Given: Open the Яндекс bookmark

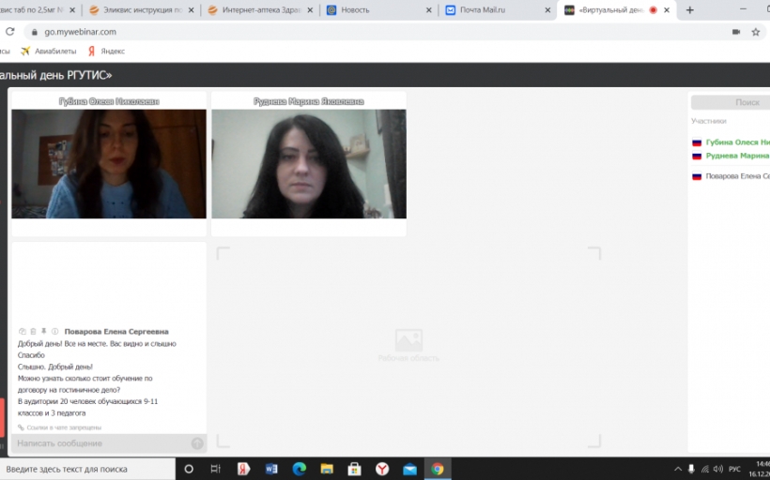Looking at the screenshot, I should pos(106,51).
